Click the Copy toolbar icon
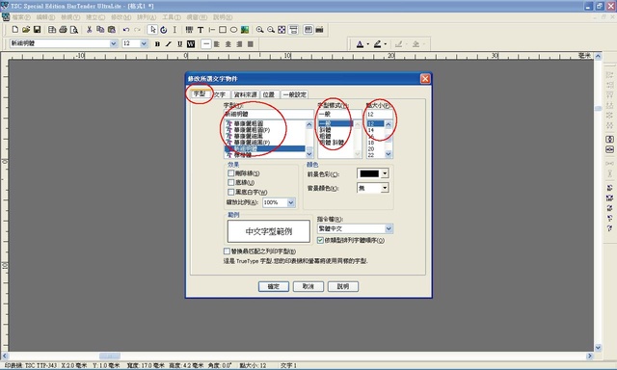The height and width of the screenshot is (370, 617). (100, 30)
